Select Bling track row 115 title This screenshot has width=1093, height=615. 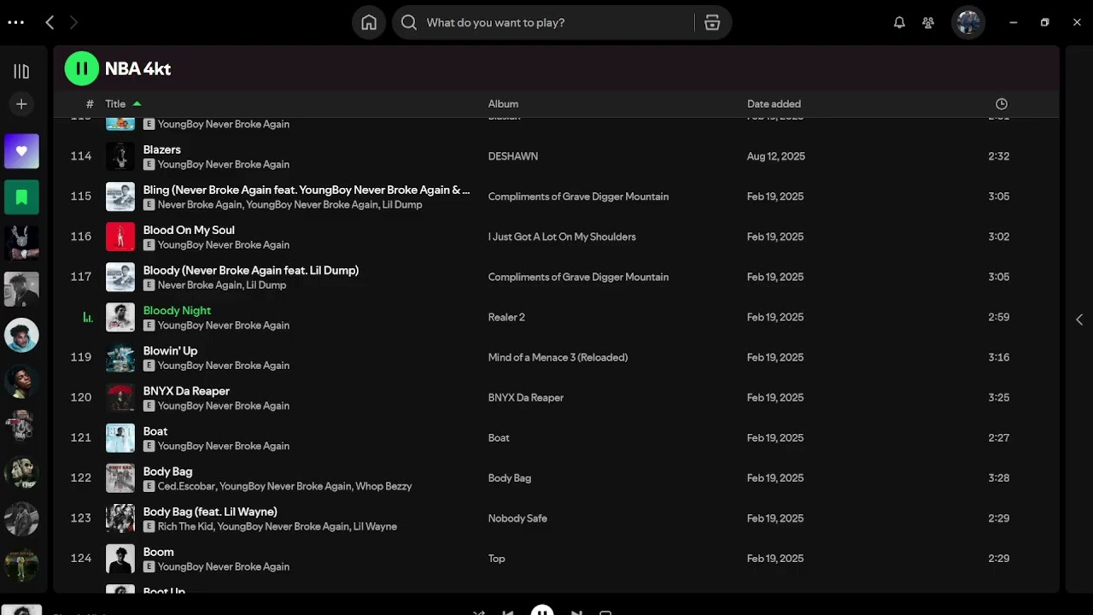tap(307, 190)
